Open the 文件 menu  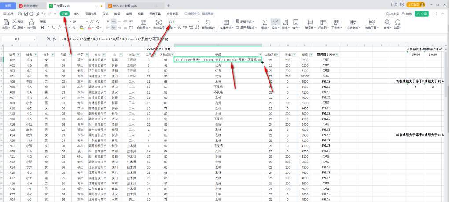pos(8,14)
